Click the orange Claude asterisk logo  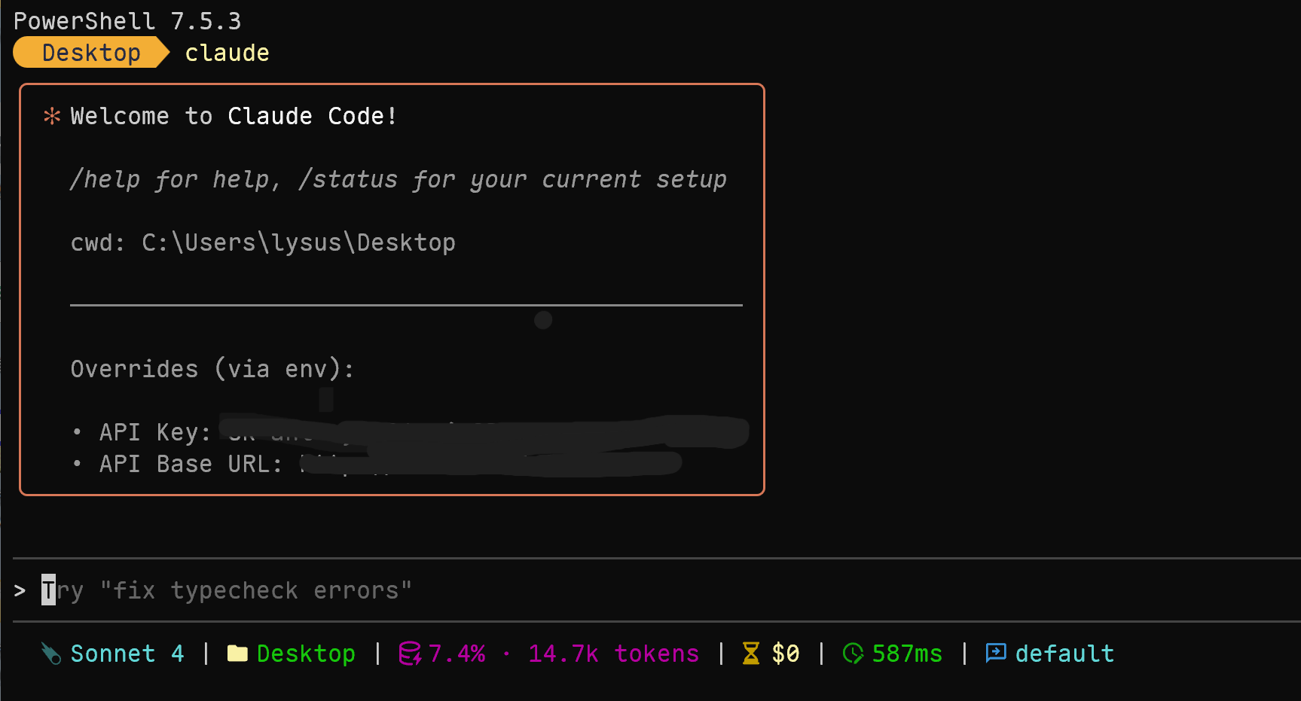(52, 116)
